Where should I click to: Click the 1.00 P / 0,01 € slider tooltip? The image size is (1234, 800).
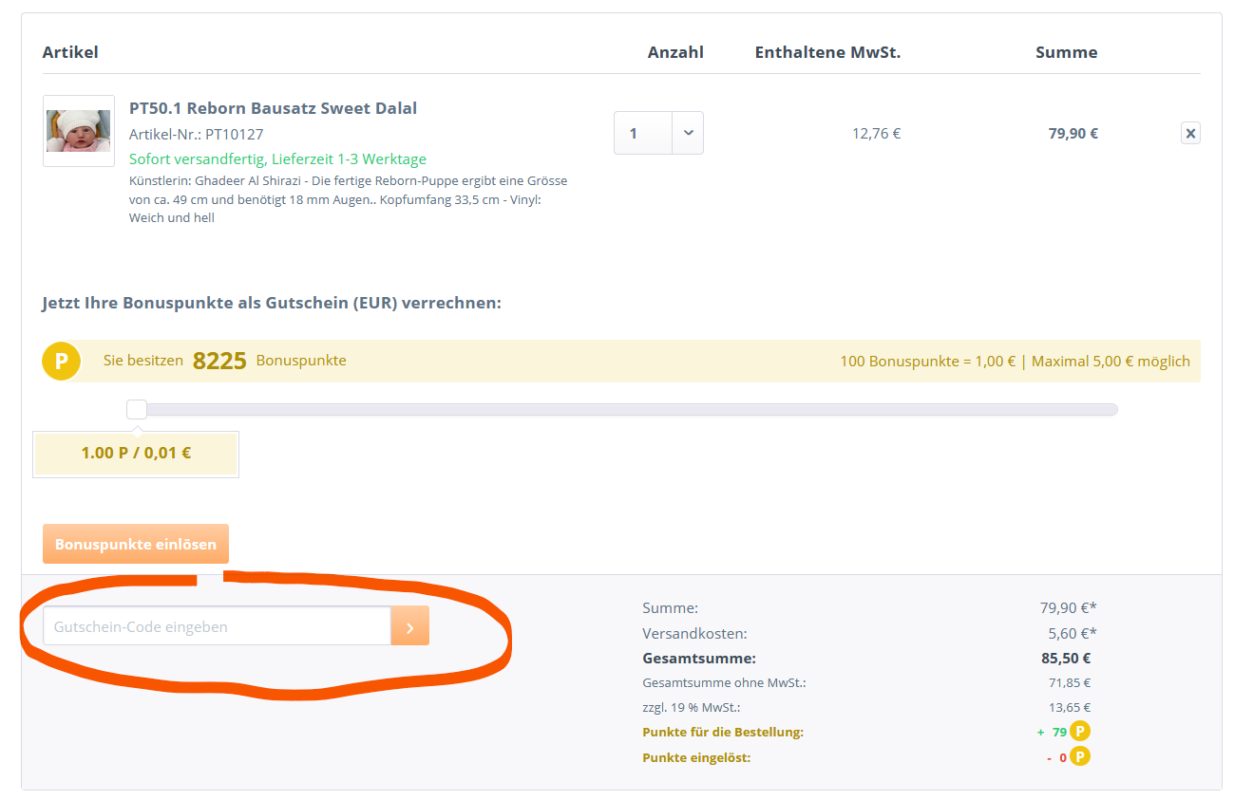[x=136, y=454]
